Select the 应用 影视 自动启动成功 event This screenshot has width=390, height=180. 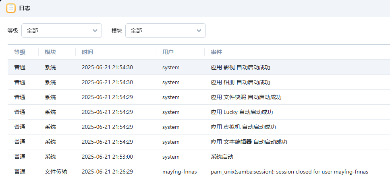click(x=240, y=67)
